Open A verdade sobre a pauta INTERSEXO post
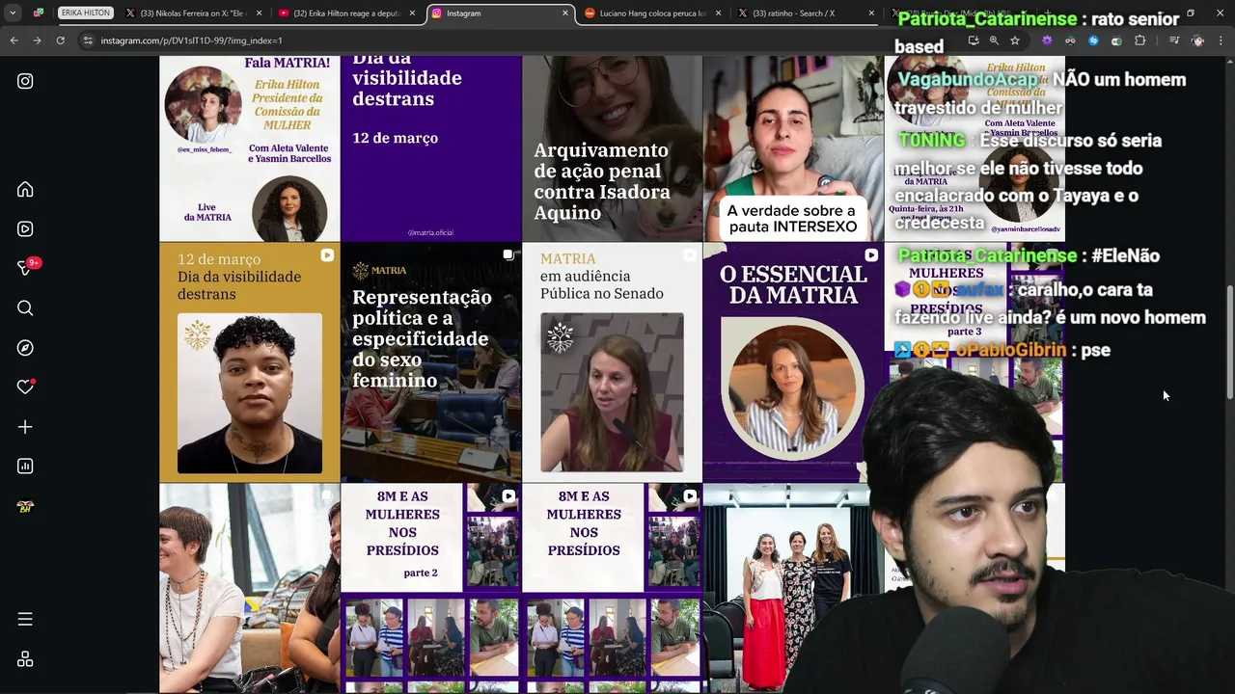Screen dimensions: 1235x694 (x=793, y=148)
